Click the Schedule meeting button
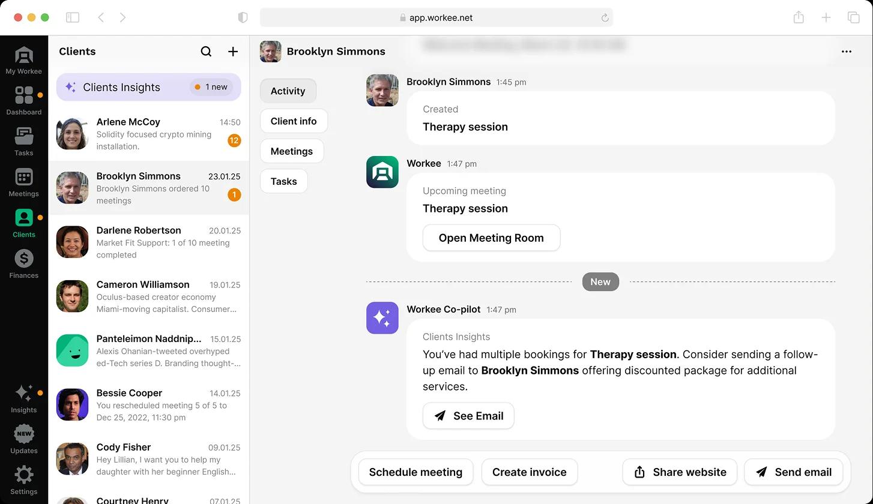The height and width of the screenshot is (504, 873). (415, 472)
